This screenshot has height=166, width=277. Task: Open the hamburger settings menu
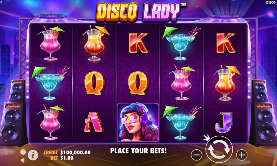coord(23,152)
